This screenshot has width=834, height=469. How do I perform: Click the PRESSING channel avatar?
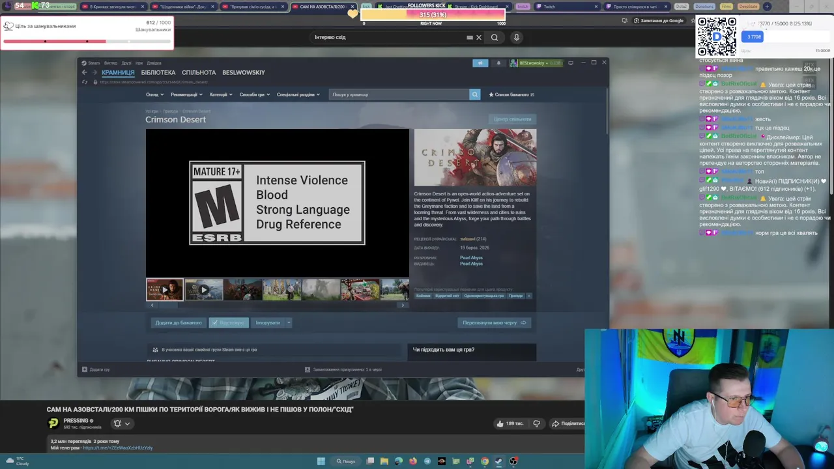click(53, 423)
